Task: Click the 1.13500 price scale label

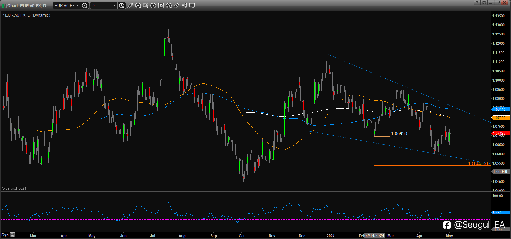Action: (498, 16)
